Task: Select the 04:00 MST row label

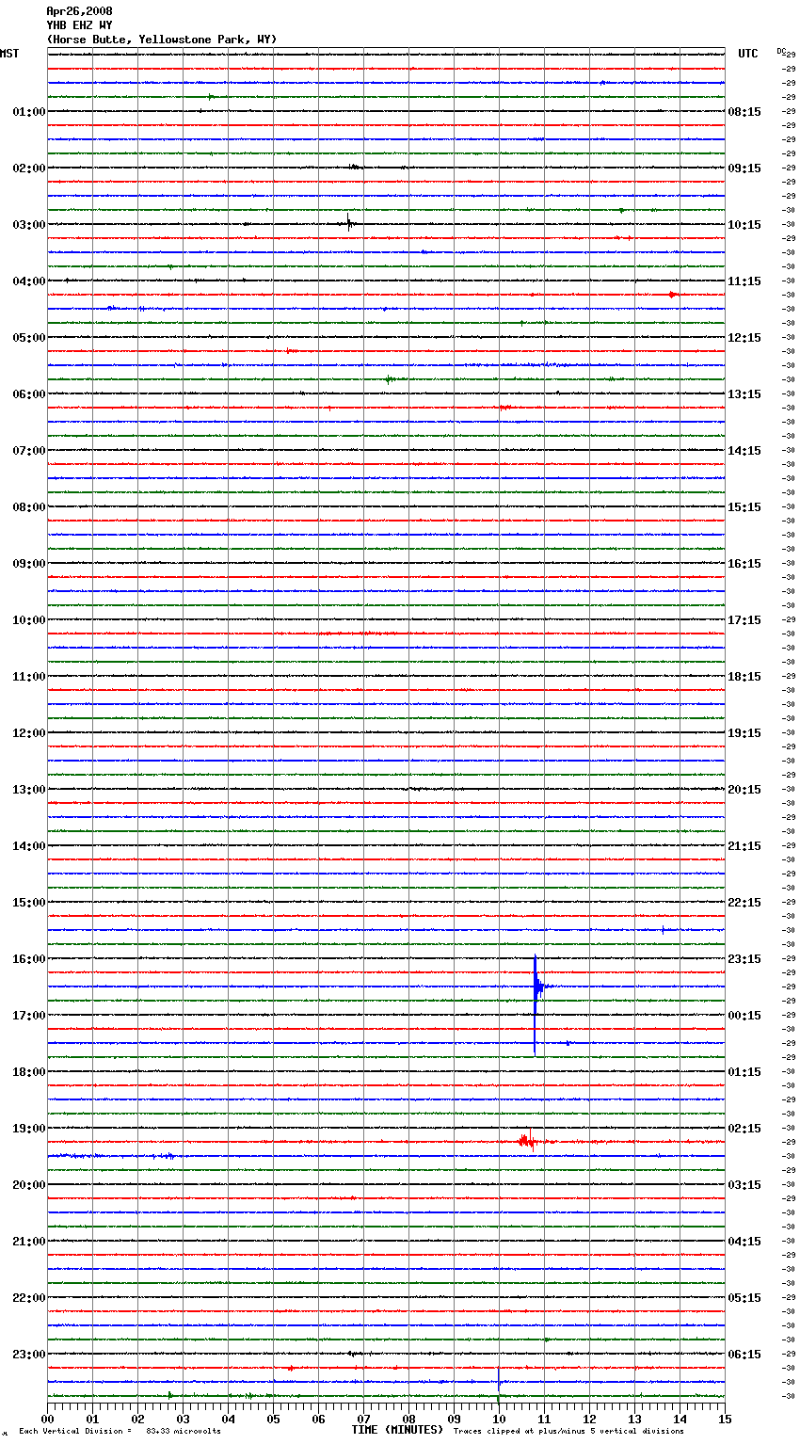Action: pyautogui.click(x=29, y=281)
